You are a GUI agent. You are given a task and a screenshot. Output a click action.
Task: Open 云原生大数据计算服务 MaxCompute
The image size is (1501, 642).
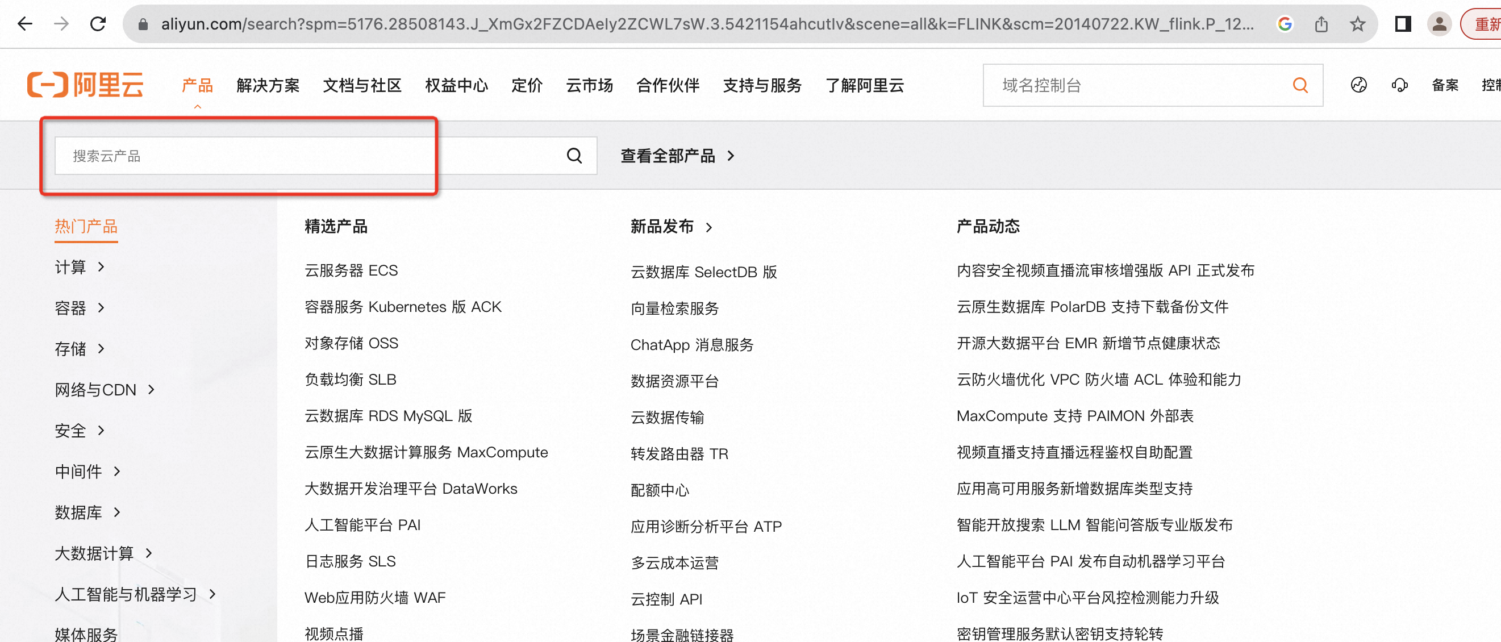(x=426, y=452)
